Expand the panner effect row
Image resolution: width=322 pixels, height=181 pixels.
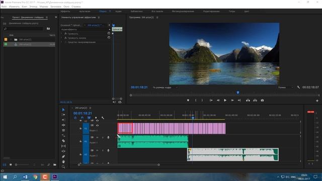[x=61, y=42]
